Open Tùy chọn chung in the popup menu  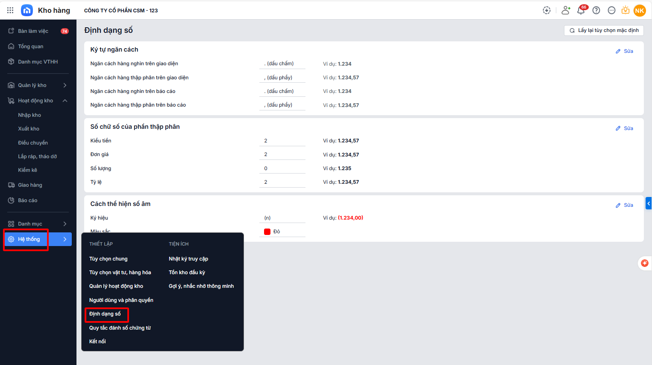[109, 259]
